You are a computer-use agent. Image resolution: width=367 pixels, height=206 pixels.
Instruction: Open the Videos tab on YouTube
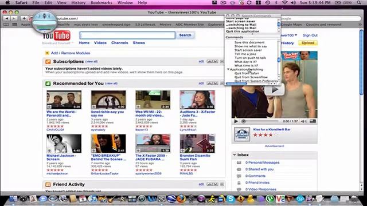[x=100, y=43]
